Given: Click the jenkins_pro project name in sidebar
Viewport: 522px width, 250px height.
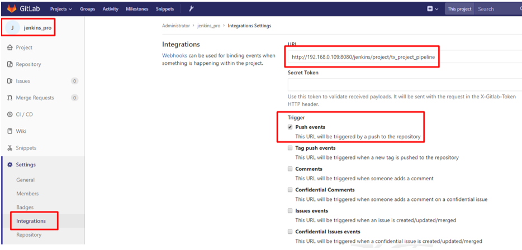Looking at the screenshot, I should (x=37, y=28).
